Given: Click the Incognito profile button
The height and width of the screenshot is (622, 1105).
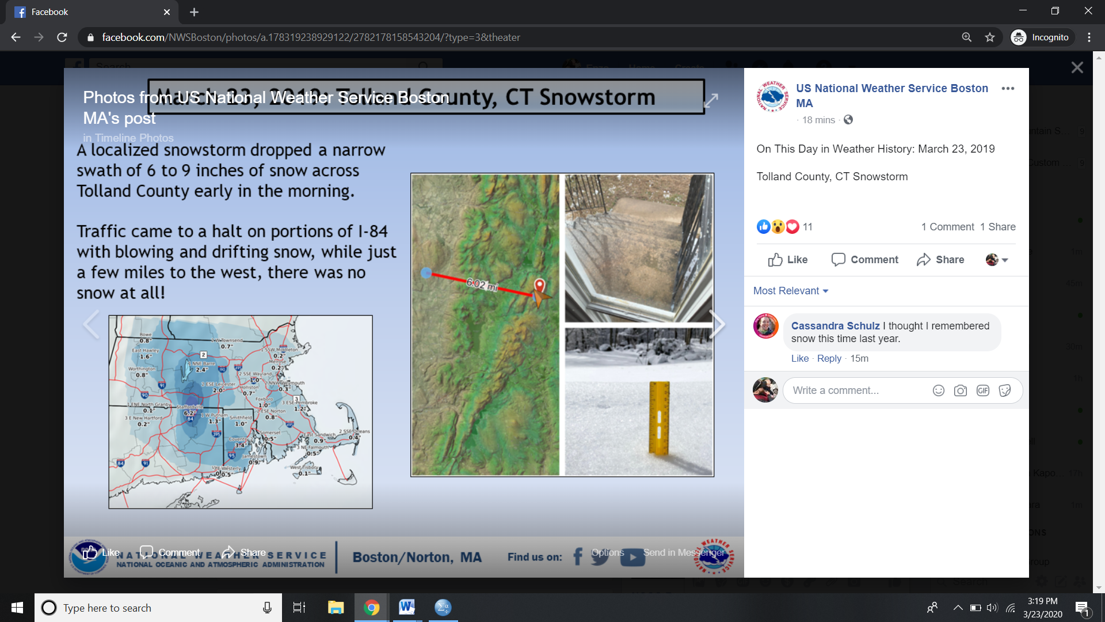Looking at the screenshot, I should click(x=1042, y=37).
